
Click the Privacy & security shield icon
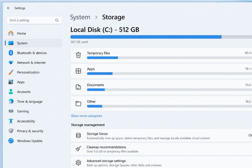[x=11, y=131]
